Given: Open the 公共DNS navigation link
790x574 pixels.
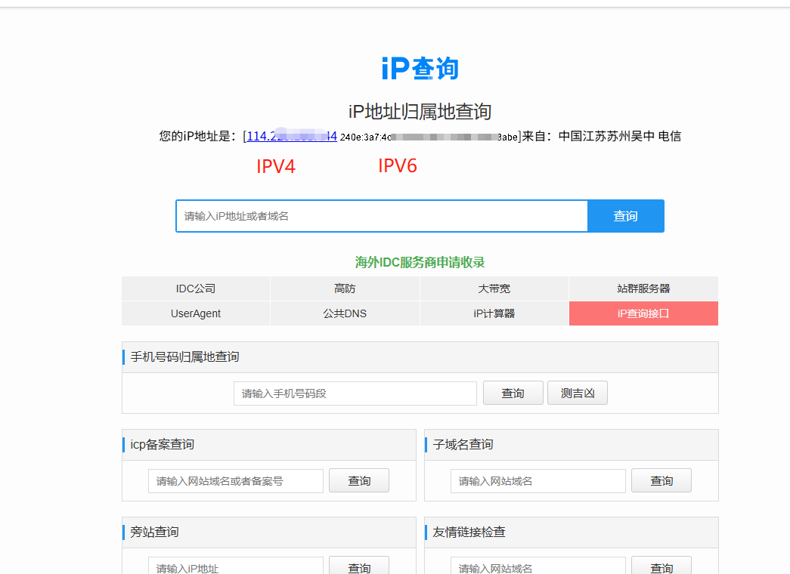Looking at the screenshot, I should (x=344, y=313).
